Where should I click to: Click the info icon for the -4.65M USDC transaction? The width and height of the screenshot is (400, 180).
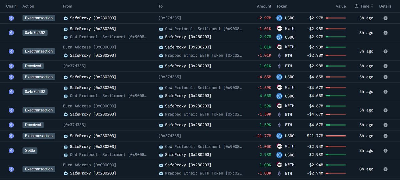click(385, 77)
